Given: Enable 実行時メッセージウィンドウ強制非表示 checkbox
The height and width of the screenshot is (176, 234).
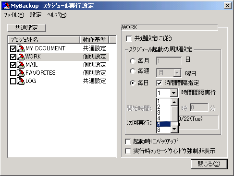Looking at the screenshot, I should click(x=128, y=151).
